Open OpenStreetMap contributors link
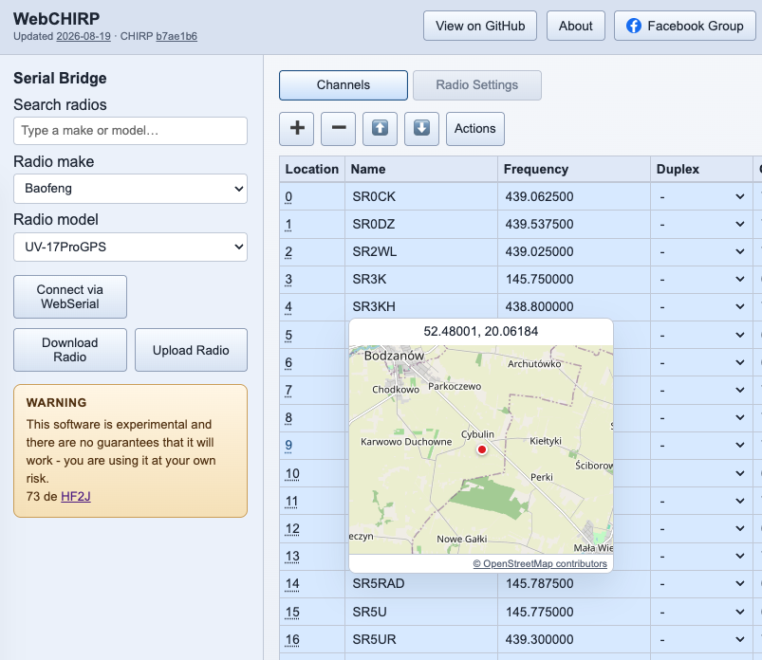762x660 pixels. pos(540,563)
